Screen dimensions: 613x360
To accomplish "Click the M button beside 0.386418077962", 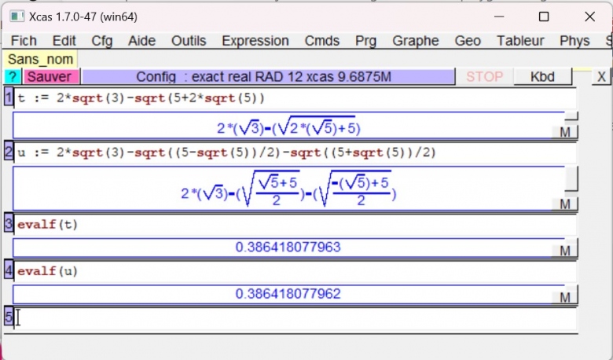I will click(x=564, y=298).
